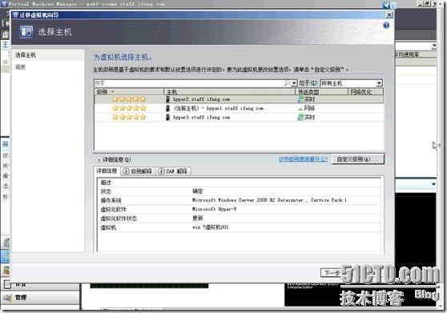Viewport: 447px width, 313px height.
Task: Open lower dropdown arrow in background right panel
Action: pos(433,184)
